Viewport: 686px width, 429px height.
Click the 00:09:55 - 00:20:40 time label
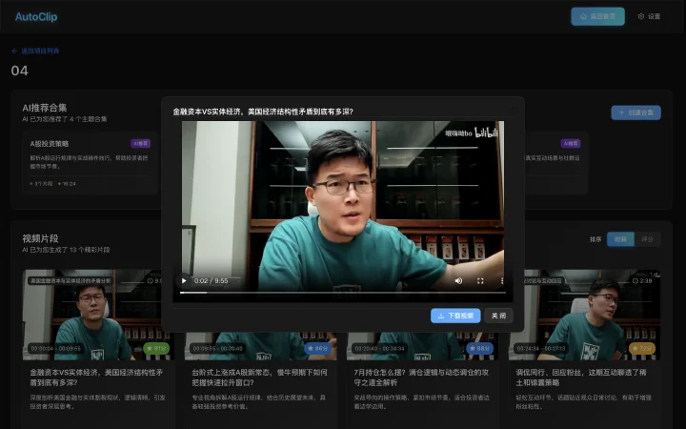pos(217,349)
